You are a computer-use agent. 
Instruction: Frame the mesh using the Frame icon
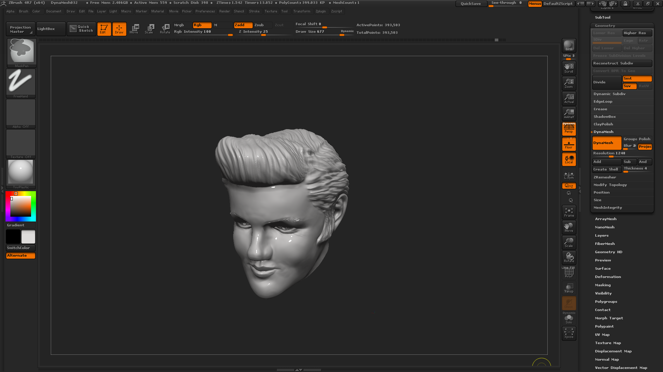tap(569, 212)
